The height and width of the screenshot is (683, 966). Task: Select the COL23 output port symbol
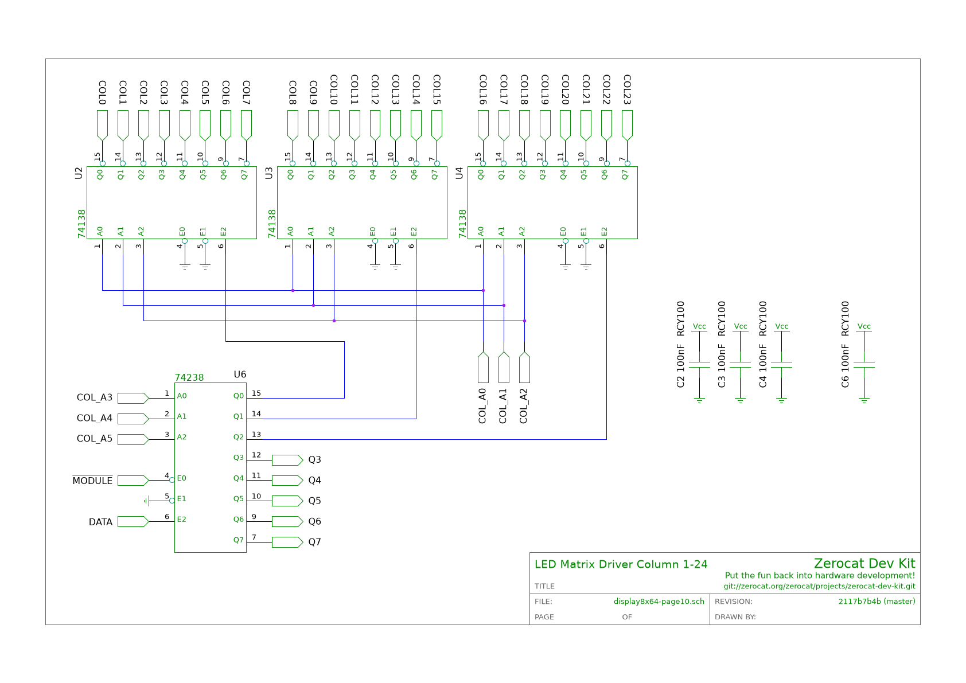[x=627, y=125]
